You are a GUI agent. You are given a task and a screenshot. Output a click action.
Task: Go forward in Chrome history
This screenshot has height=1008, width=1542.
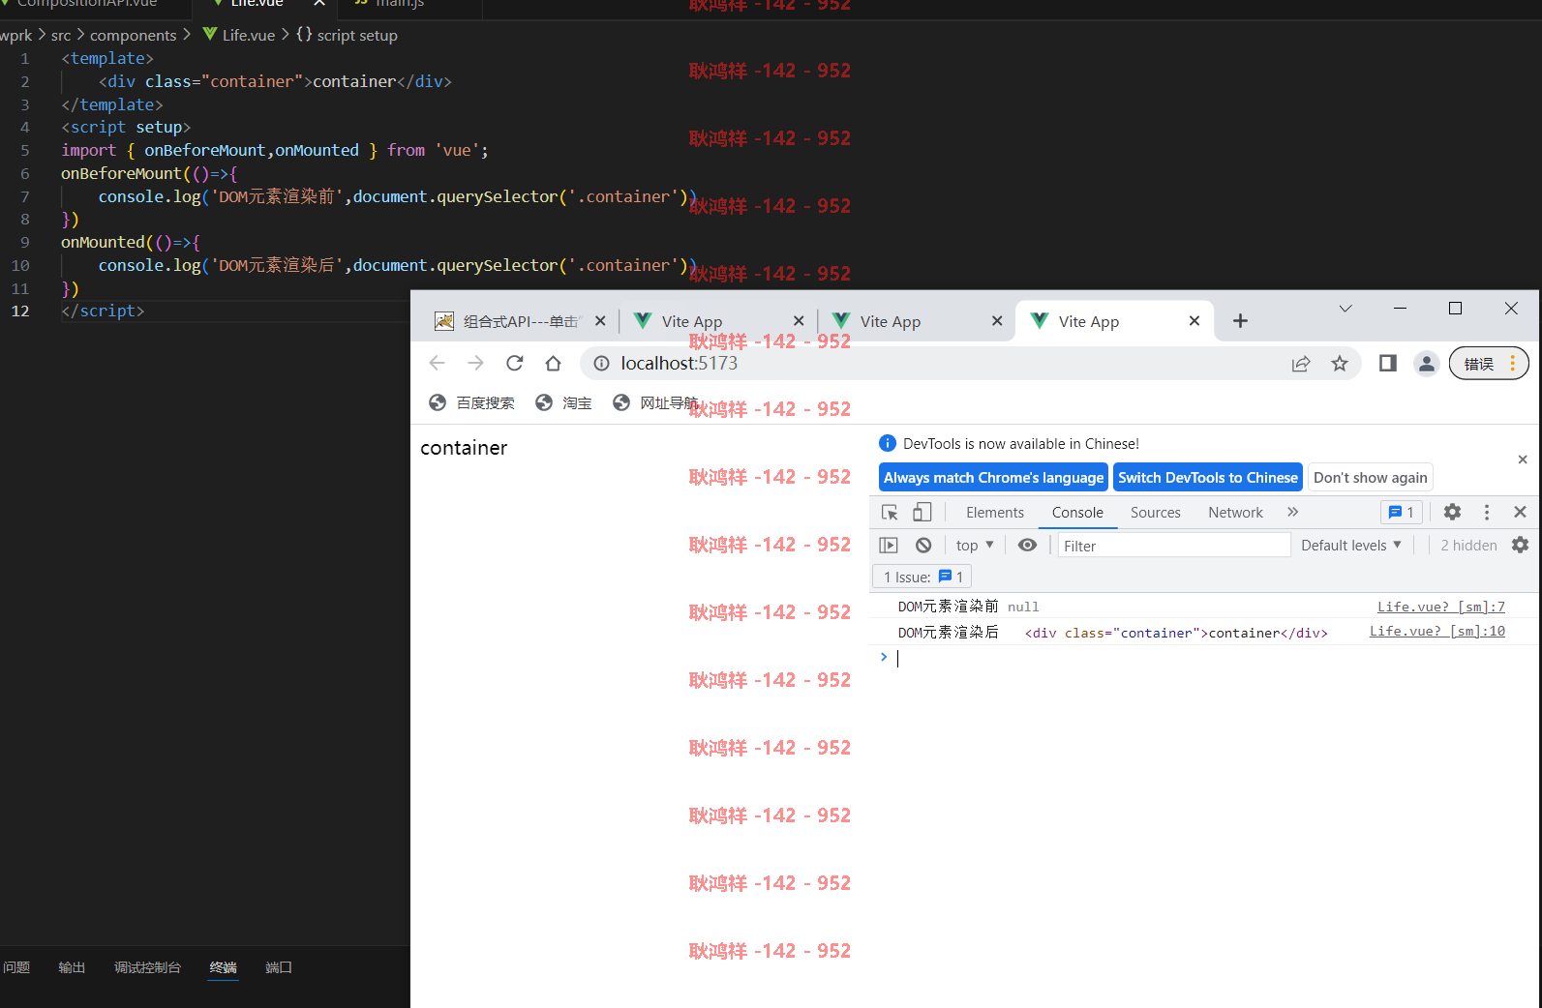point(475,363)
